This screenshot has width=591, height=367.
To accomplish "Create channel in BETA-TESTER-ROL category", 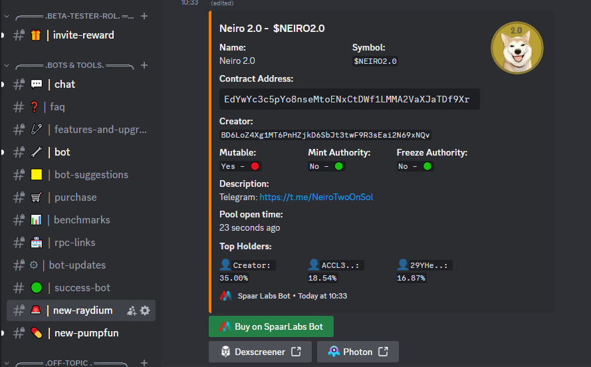I will pyautogui.click(x=144, y=16).
